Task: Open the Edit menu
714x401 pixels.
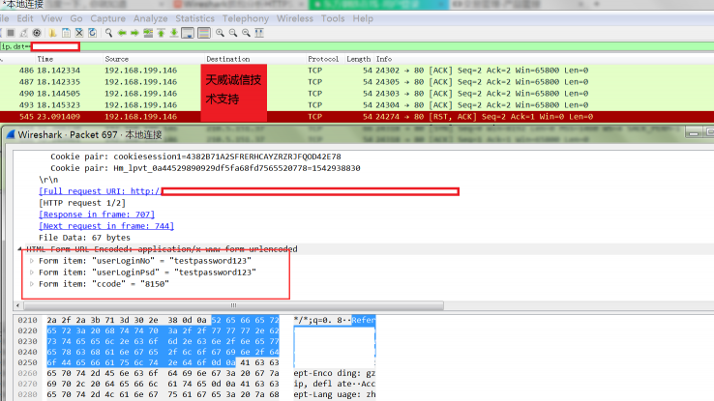Action: [x=25, y=18]
